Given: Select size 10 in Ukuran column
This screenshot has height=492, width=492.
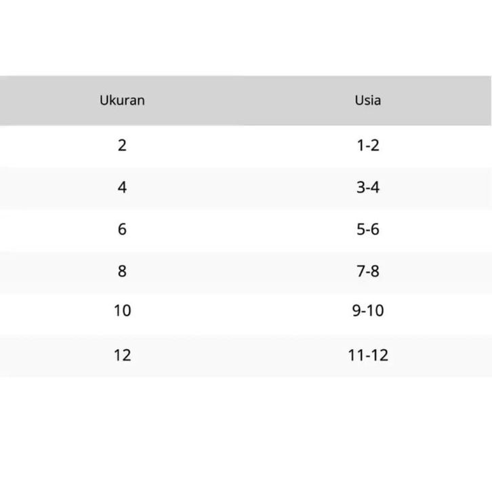Looking at the screenshot, I should pyautogui.click(x=122, y=311).
